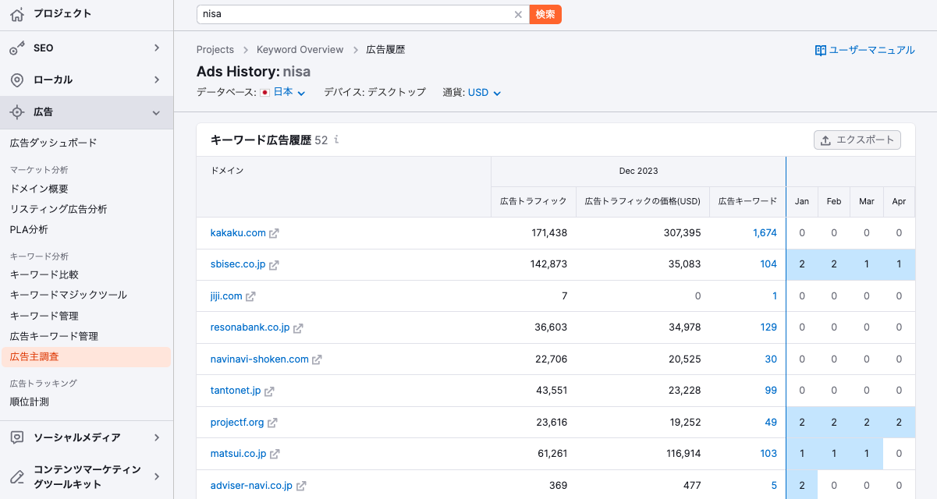Expand the ローカル sidebar section chevron
Screen dimensions: 937x499
(157, 80)
